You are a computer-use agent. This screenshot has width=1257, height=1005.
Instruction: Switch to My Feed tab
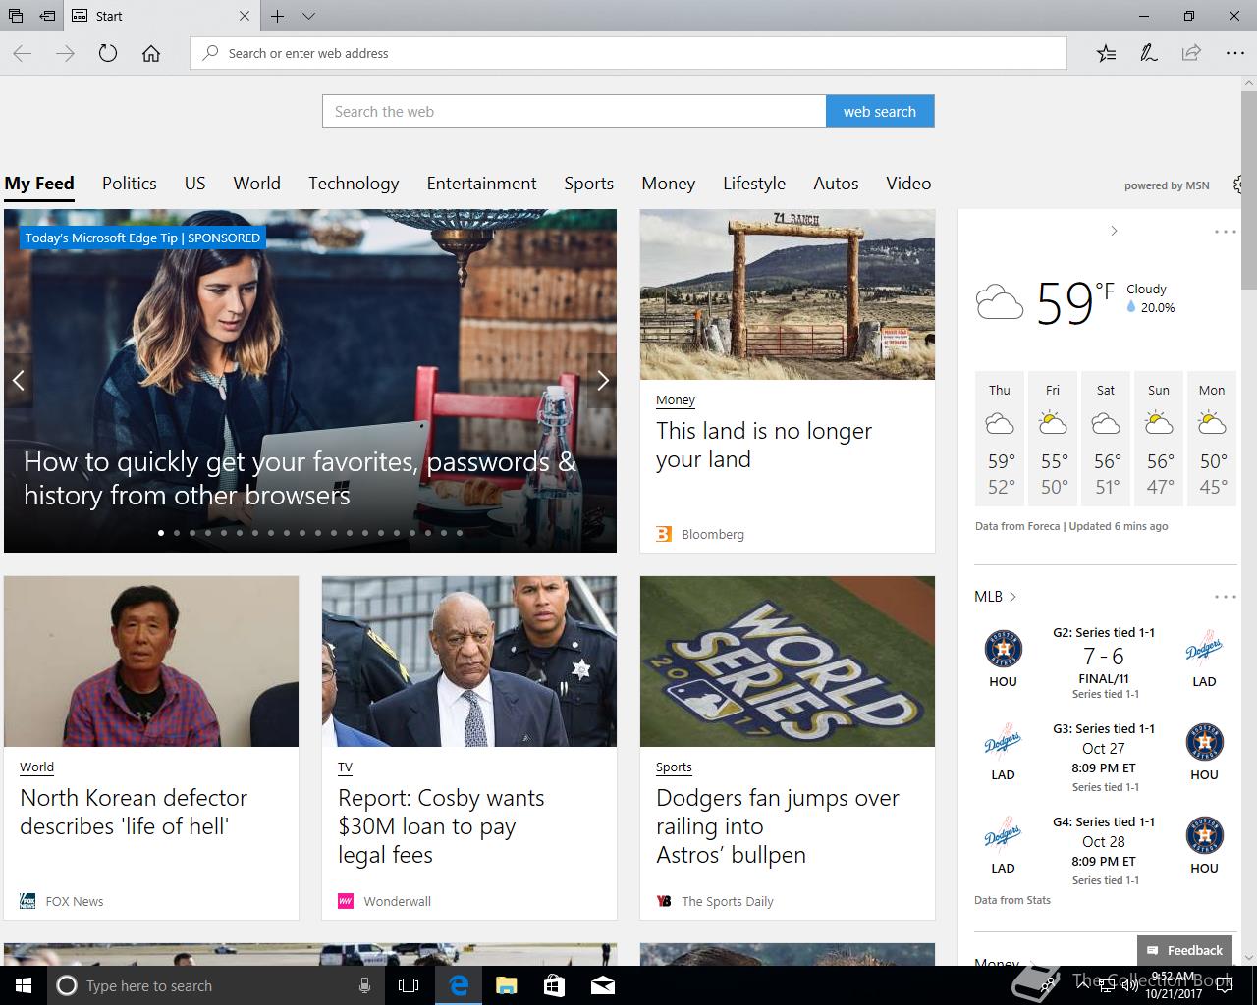[x=39, y=184]
